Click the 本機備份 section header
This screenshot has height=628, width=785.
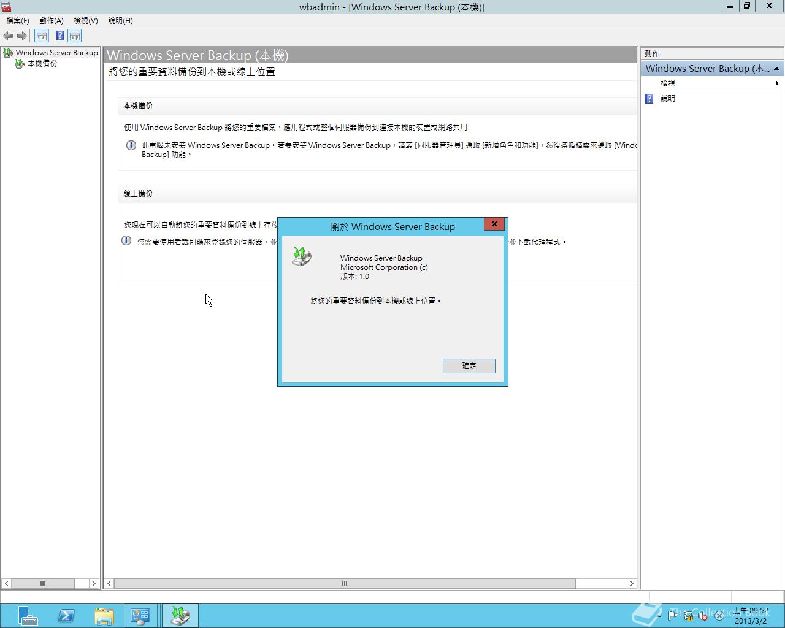pos(138,106)
